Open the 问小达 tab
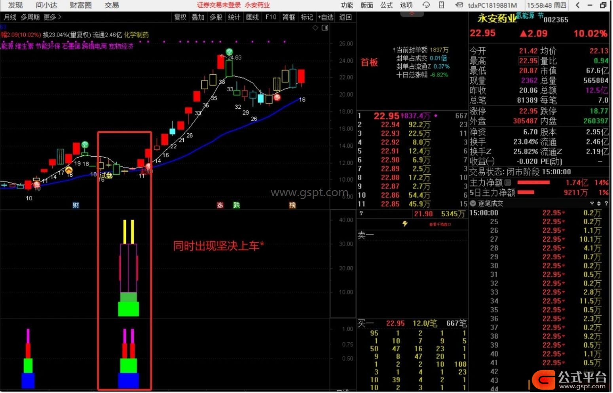Viewport: 613px width, 393px height. [x=46, y=5]
